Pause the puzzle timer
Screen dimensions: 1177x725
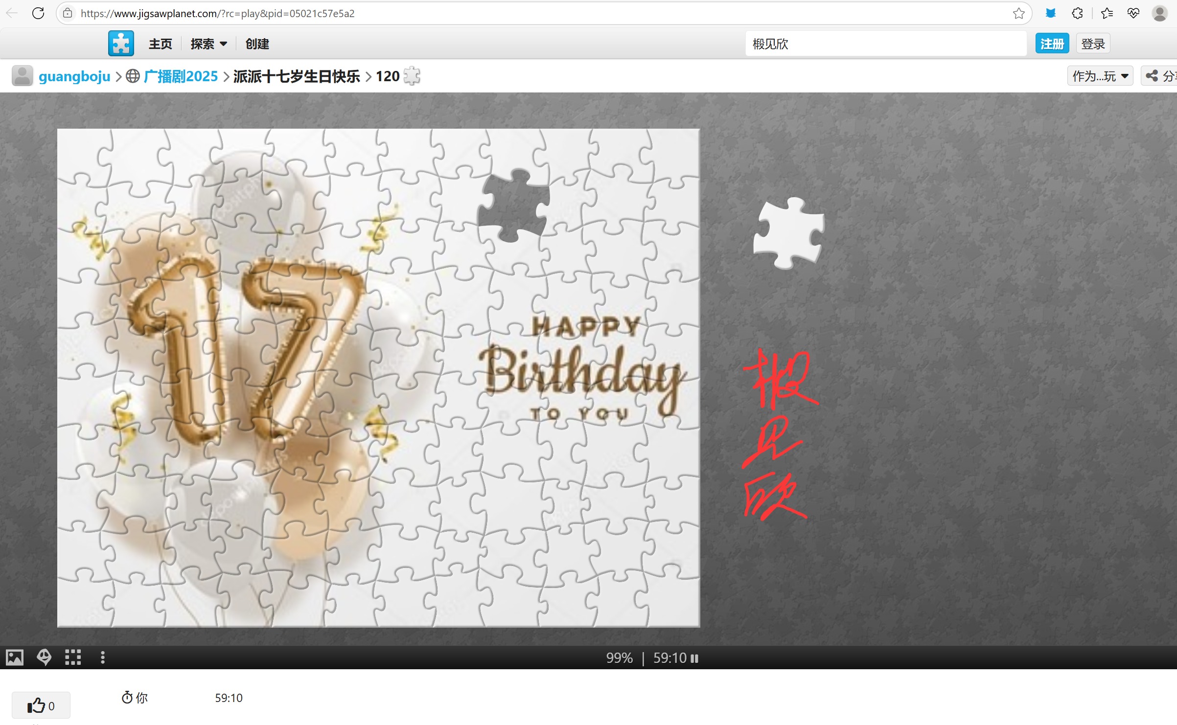tap(694, 658)
